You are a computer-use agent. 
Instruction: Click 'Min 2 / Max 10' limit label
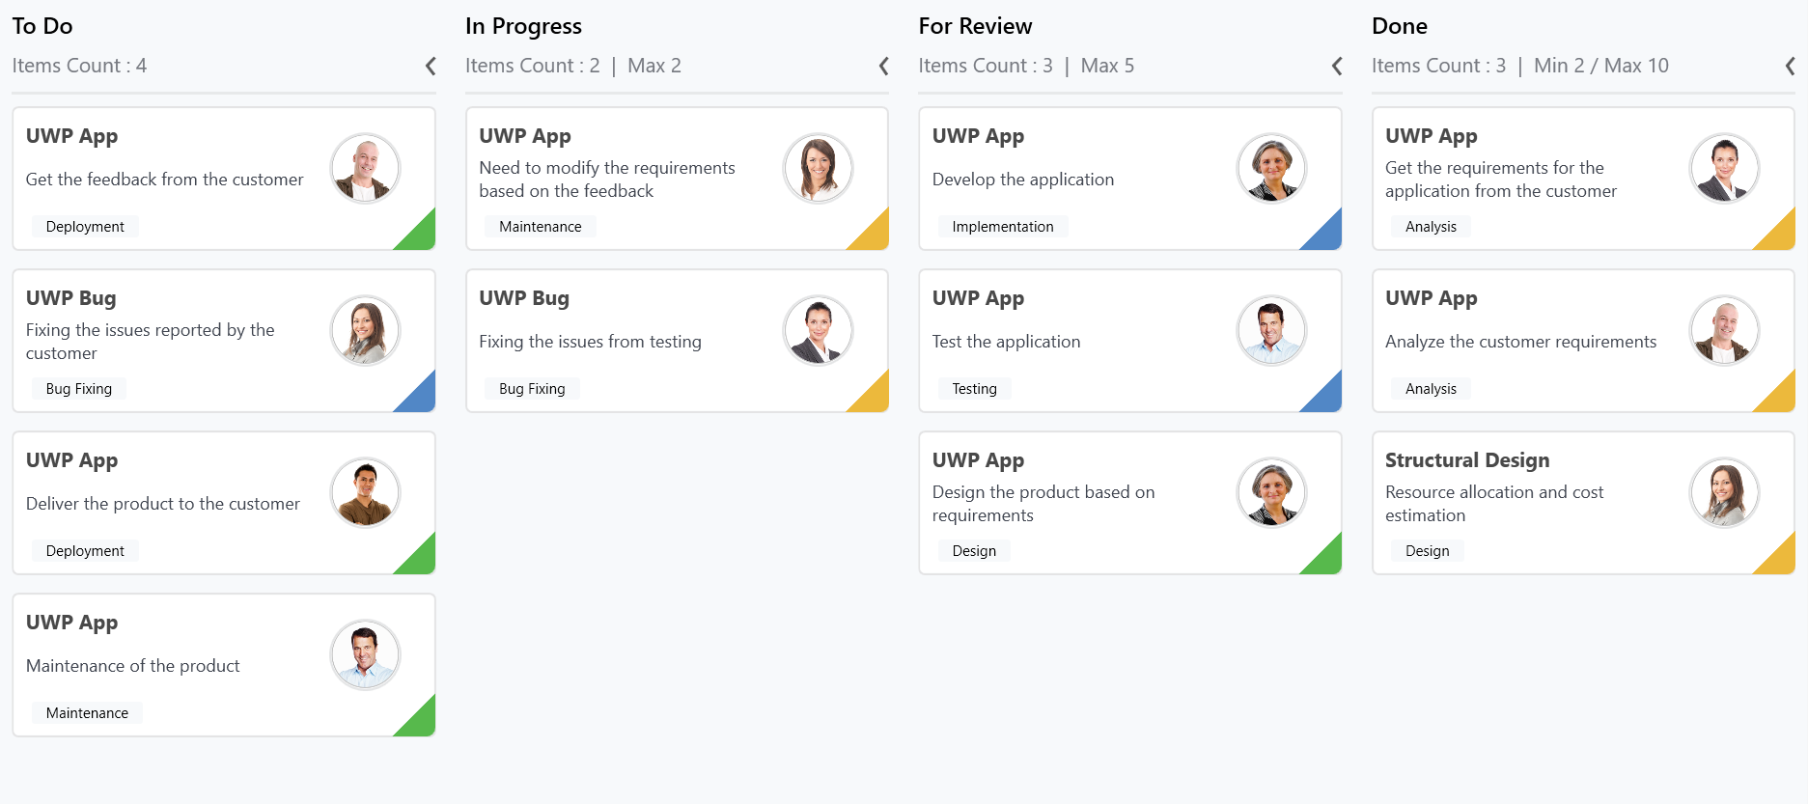click(x=1601, y=66)
